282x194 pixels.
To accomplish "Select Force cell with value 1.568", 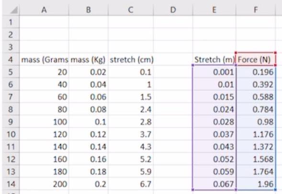I will pyautogui.click(x=255, y=159).
